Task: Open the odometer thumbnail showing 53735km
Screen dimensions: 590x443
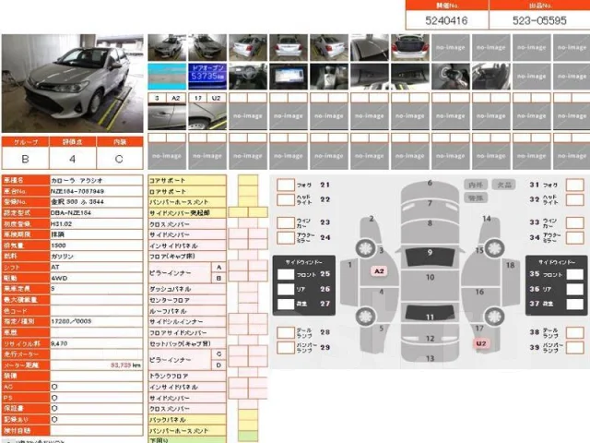Action: [x=207, y=77]
